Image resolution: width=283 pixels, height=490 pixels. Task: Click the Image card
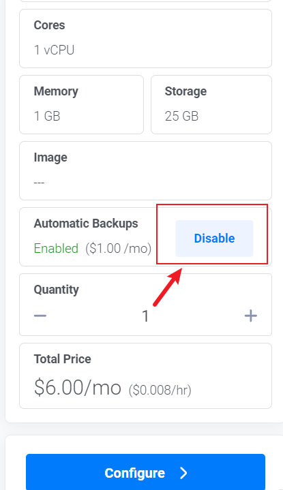click(x=145, y=170)
